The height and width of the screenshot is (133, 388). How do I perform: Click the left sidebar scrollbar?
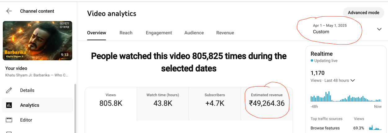point(75,108)
